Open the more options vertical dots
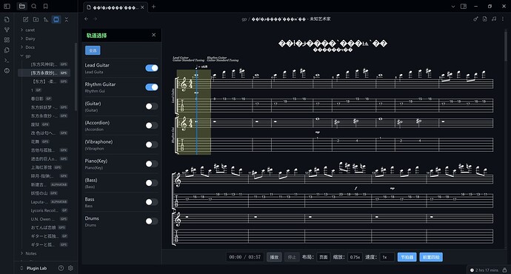Viewport: 511px width, 274px height. (503, 19)
